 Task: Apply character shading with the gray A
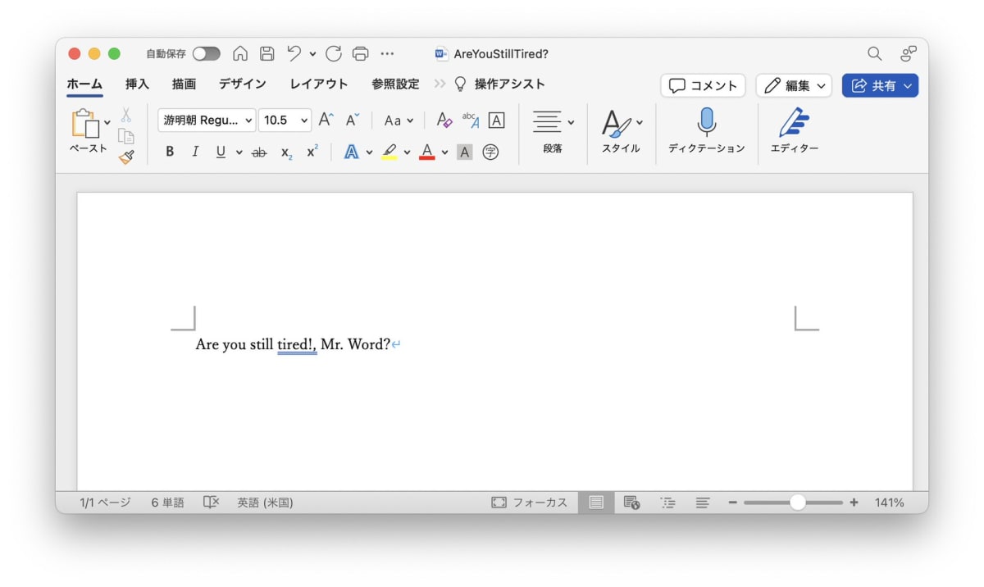[x=464, y=152]
